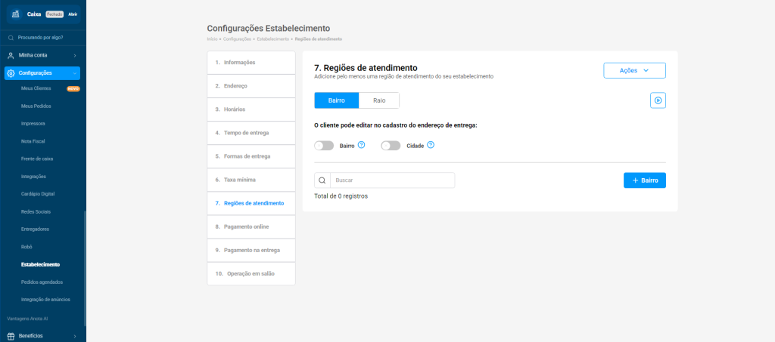This screenshot has height=342, width=775.
Task: Click the help icon beside Cidade toggle
Action: (431, 145)
